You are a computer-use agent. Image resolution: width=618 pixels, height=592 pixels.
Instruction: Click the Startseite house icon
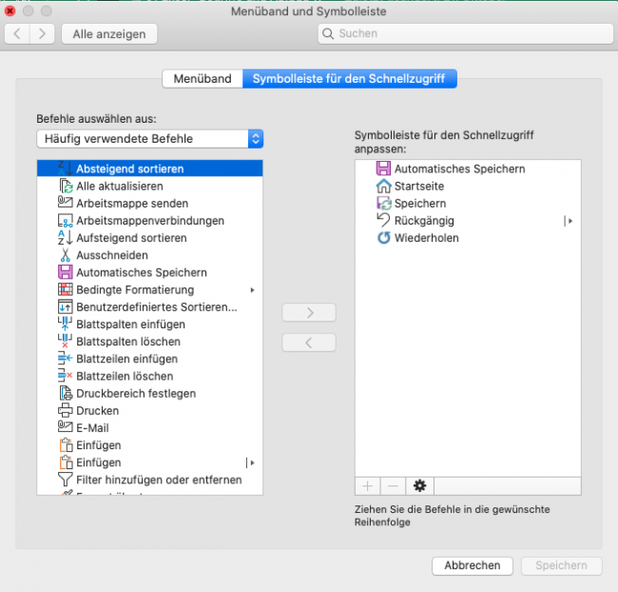pyautogui.click(x=384, y=187)
